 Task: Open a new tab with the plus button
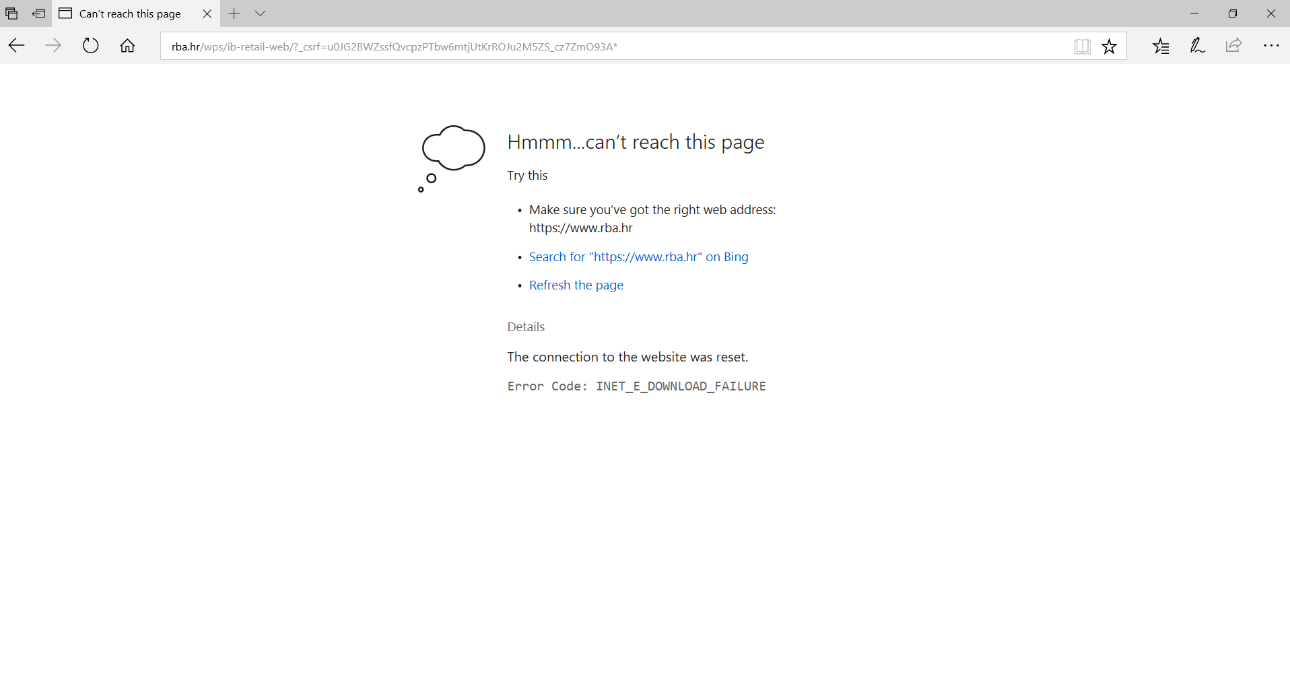pos(234,13)
